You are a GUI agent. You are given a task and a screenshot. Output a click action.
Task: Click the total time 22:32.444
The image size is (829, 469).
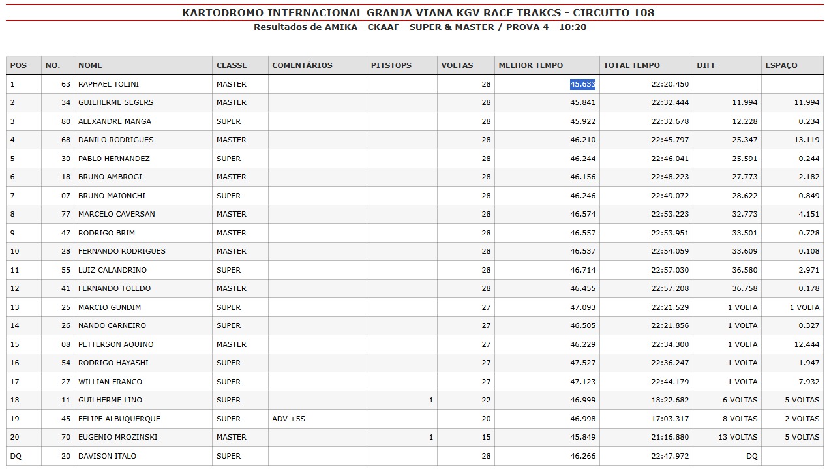(x=670, y=102)
